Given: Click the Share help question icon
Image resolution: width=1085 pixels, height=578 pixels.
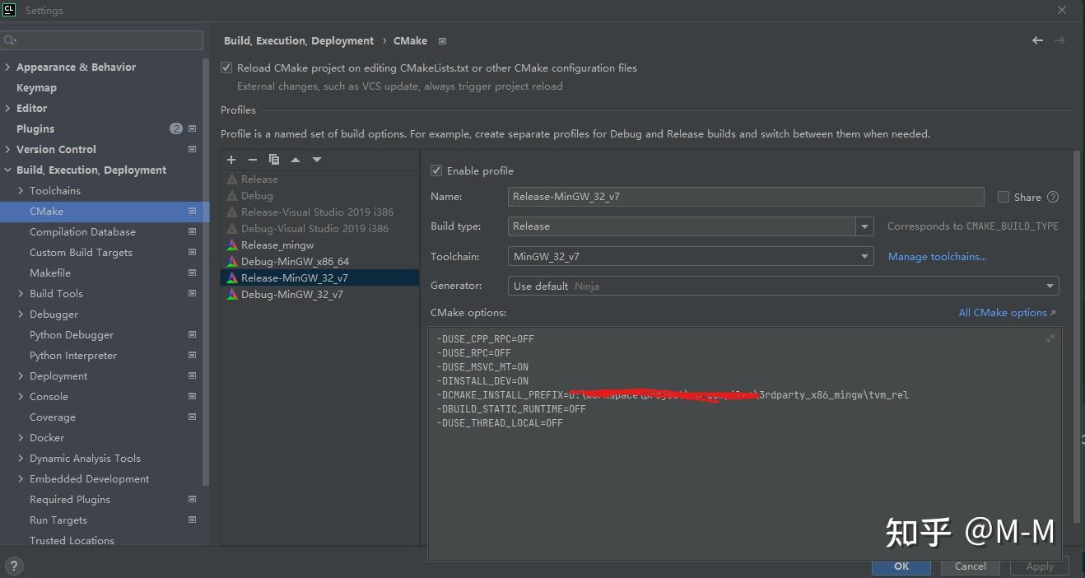Looking at the screenshot, I should tap(1052, 197).
